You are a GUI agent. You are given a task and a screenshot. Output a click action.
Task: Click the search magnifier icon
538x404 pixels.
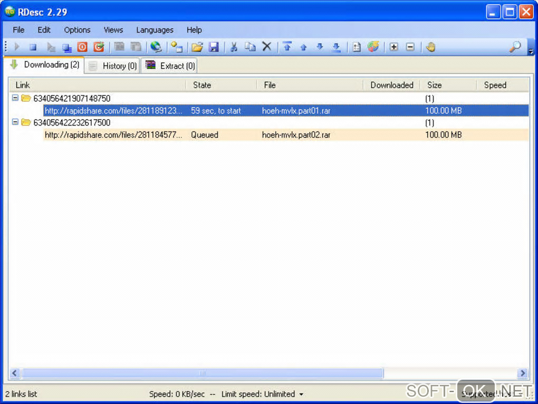(x=515, y=46)
